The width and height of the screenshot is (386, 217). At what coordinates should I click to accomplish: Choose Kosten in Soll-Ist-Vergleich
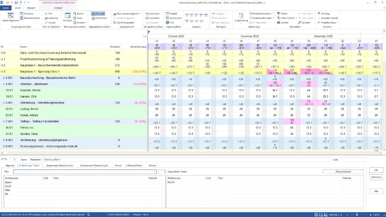tap(50, 23)
